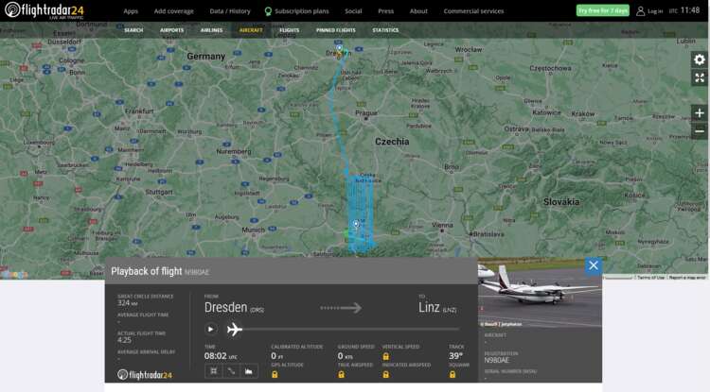Zoom out the map with minus button
The width and height of the screenshot is (710, 392).
tap(700, 131)
